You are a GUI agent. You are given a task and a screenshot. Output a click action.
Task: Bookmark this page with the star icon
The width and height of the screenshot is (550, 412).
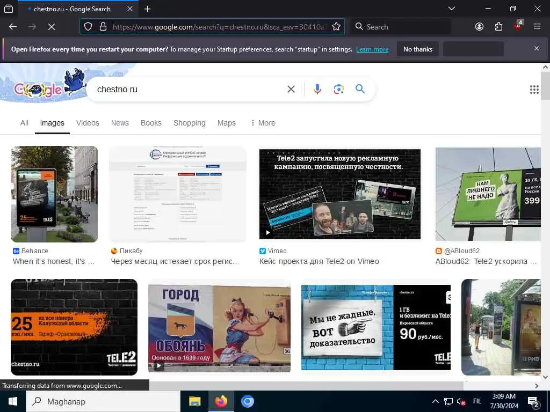(x=336, y=27)
